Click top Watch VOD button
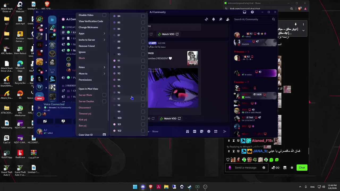Screen dimensions: 340x191 coord(168,34)
